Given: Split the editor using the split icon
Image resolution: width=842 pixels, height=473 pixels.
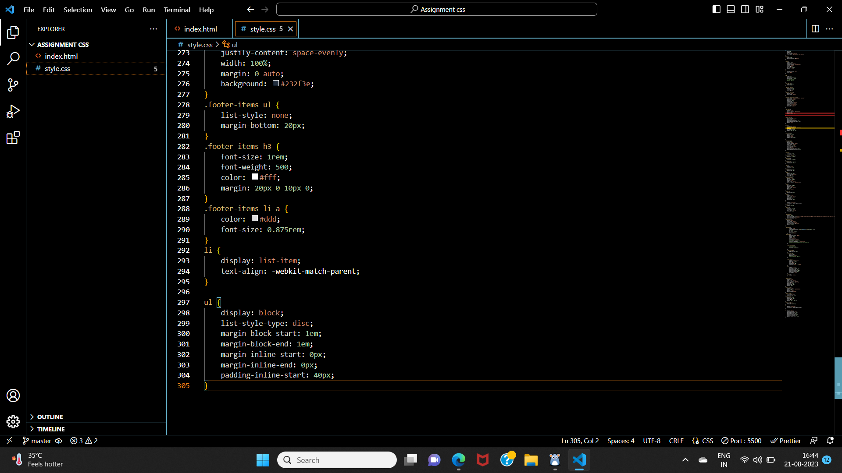Looking at the screenshot, I should click(816, 29).
